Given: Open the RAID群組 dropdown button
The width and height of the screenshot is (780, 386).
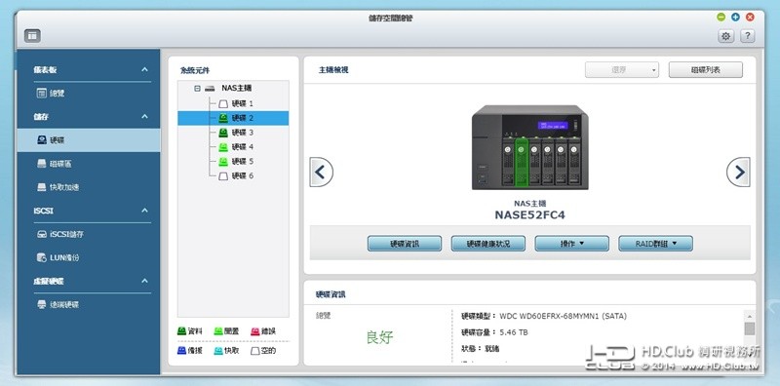Looking at the screenshot, I should pyautogui.click(x=655, y=244).
